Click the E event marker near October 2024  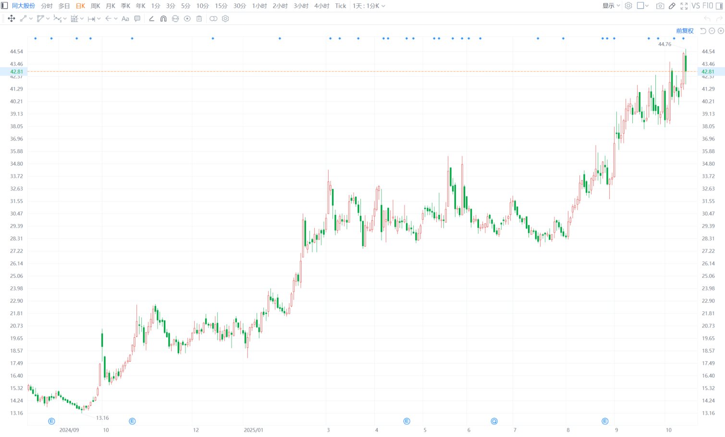132,421
